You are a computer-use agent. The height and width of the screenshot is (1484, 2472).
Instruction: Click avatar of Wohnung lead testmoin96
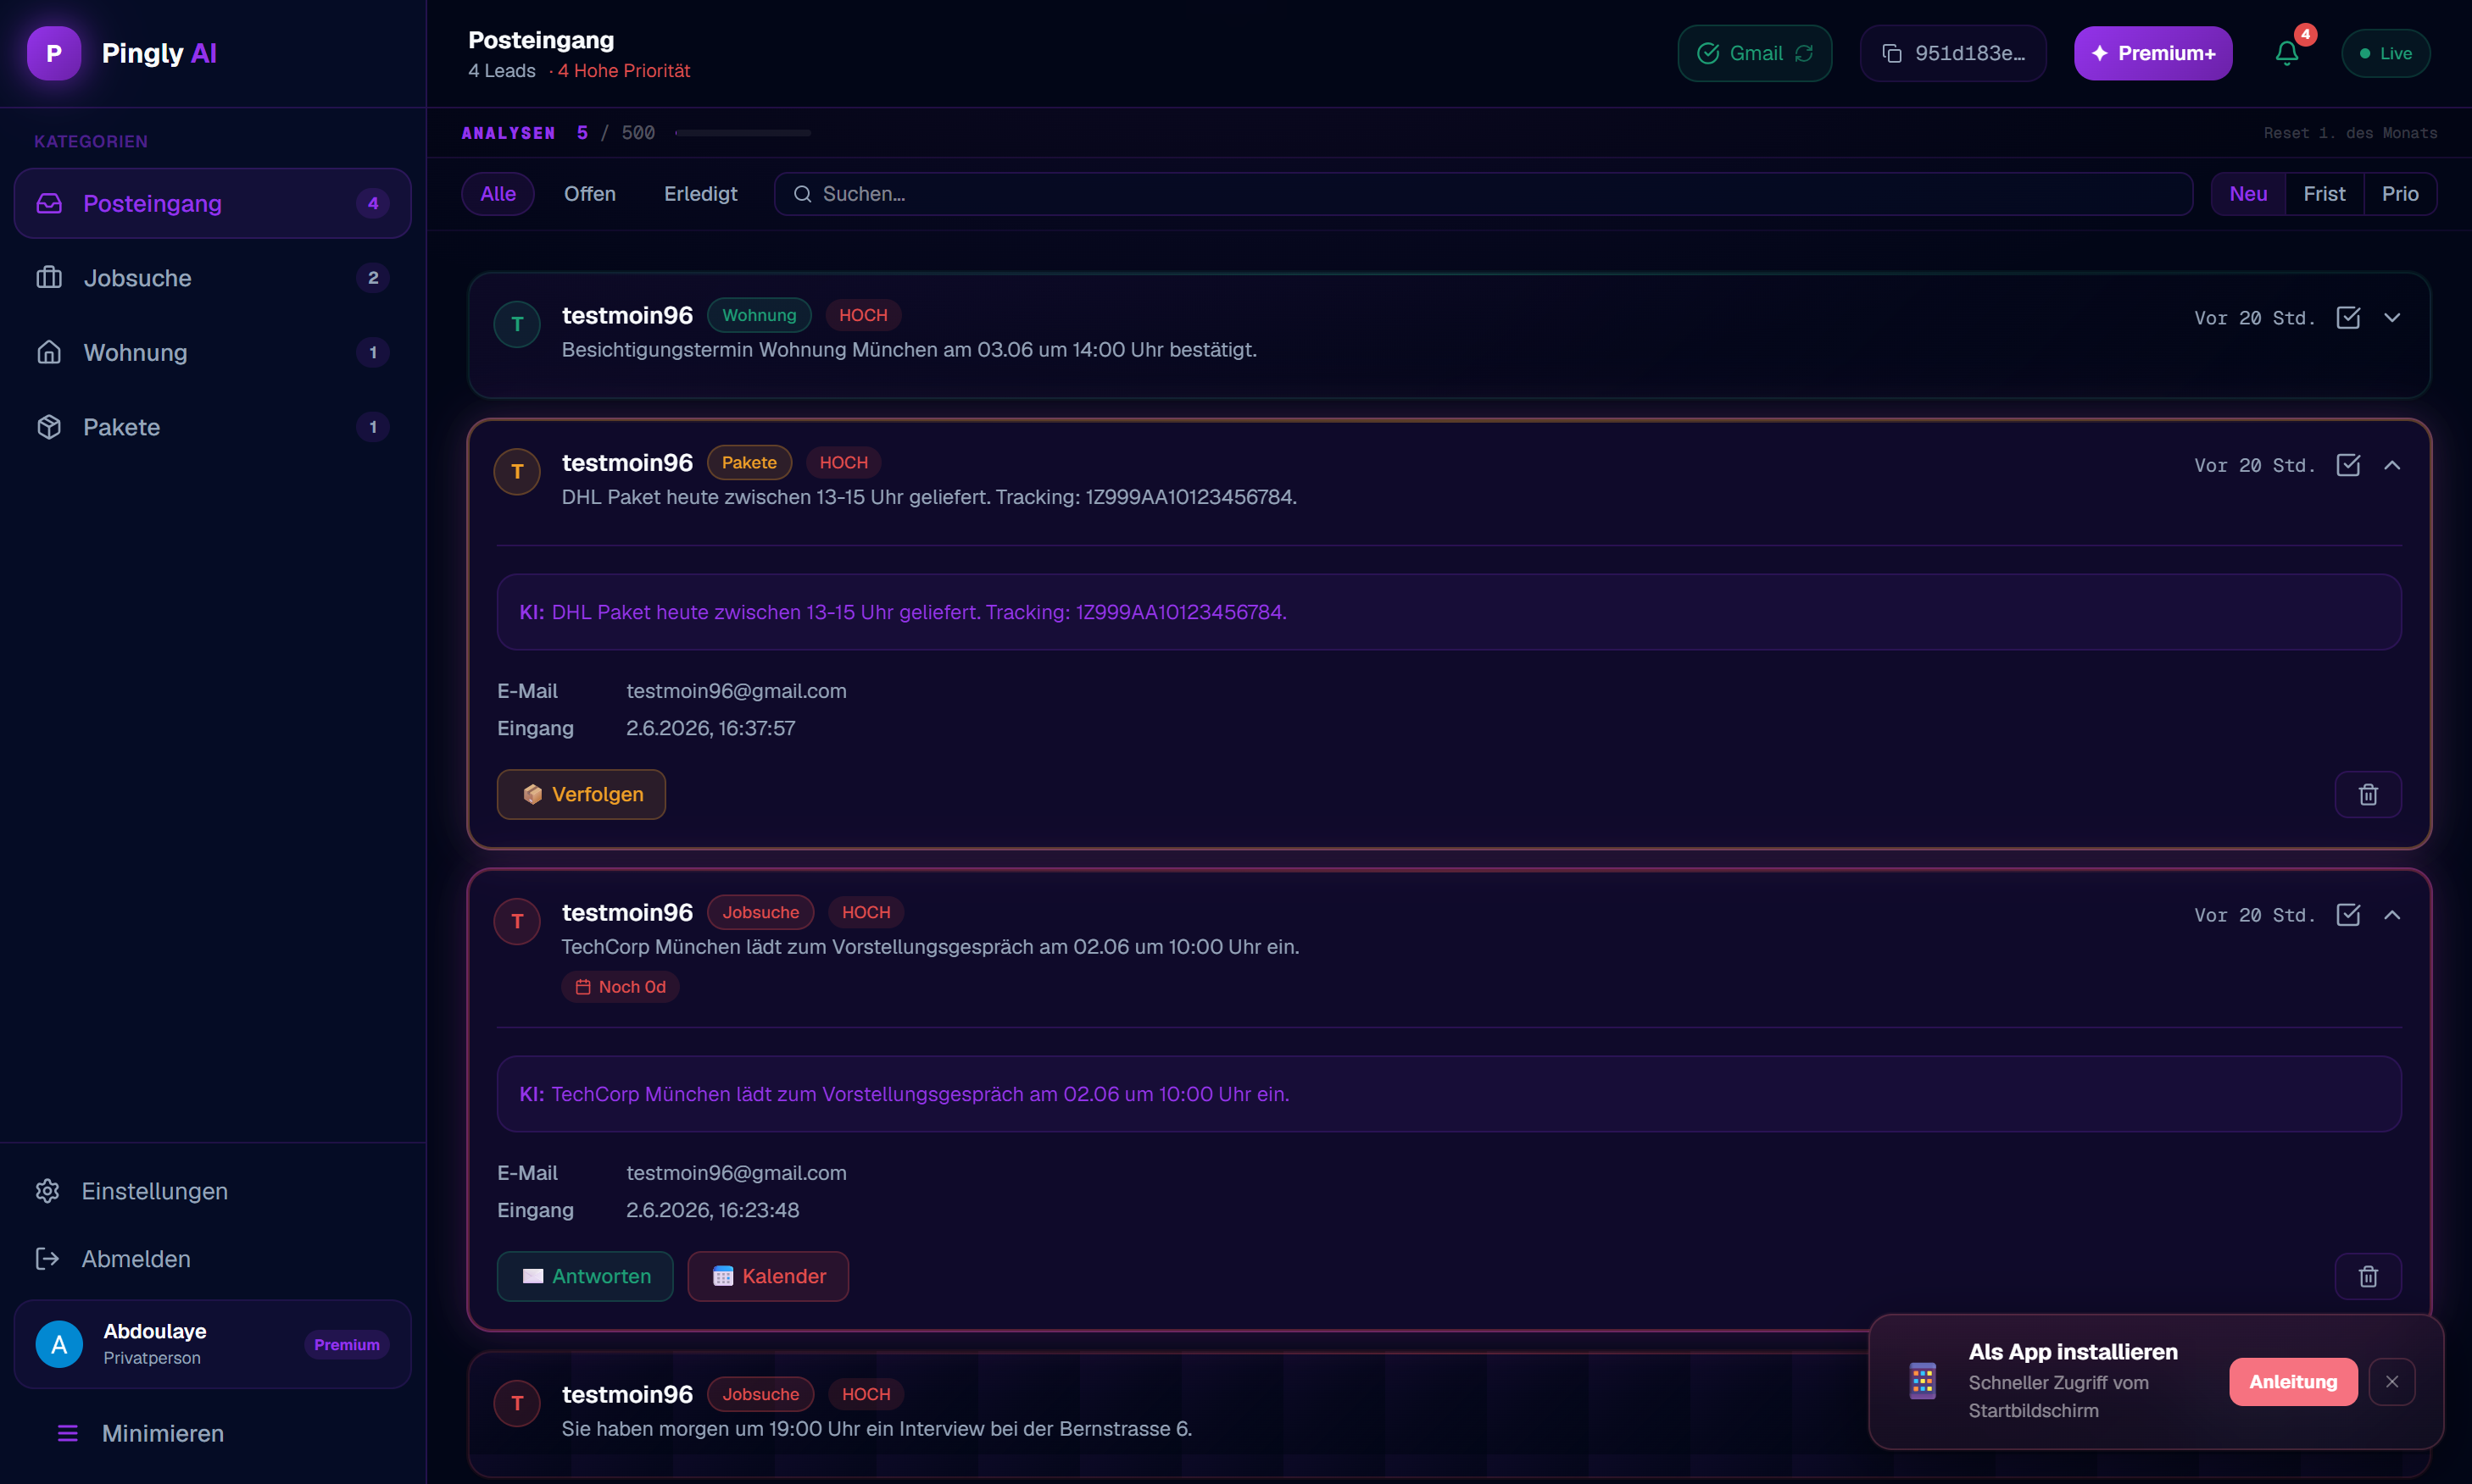point(517,324)
